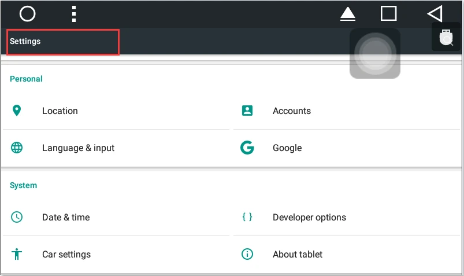This screenshot has width=464, height=276.
Task: Click the Personal section header
Action: coord(26,79)
